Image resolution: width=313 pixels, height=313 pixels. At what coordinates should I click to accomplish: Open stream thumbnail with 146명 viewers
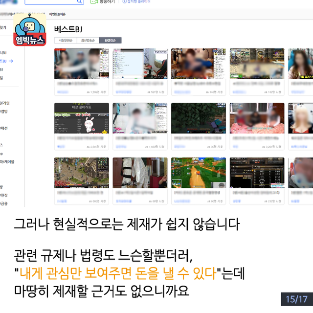tap(199, 64)
